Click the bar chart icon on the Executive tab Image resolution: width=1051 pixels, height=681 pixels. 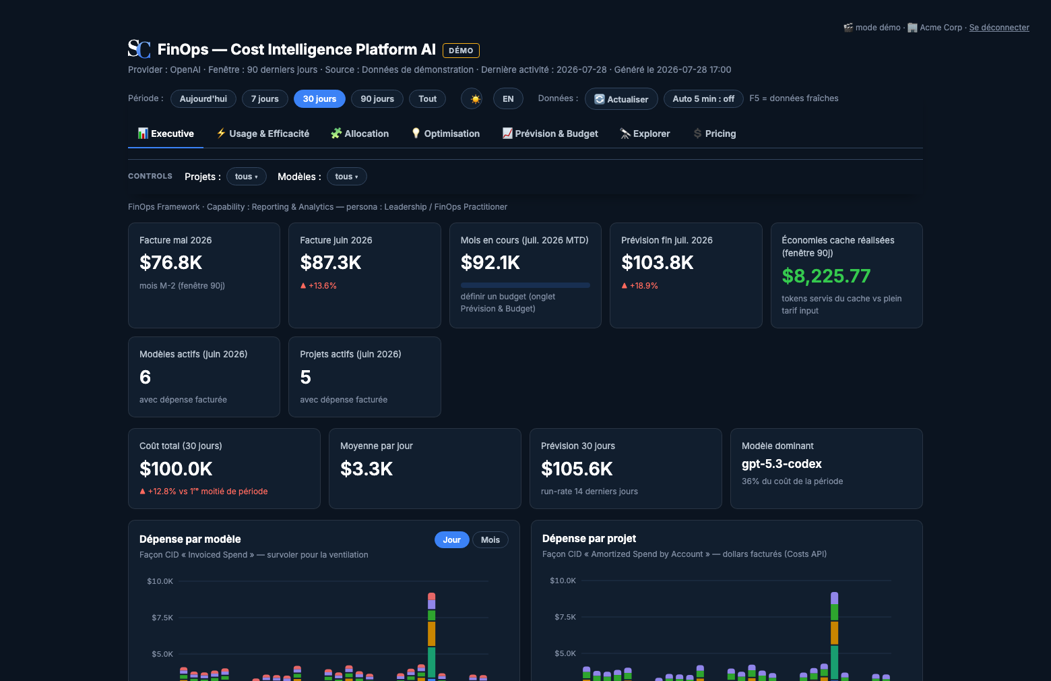[x=143, y=134]
